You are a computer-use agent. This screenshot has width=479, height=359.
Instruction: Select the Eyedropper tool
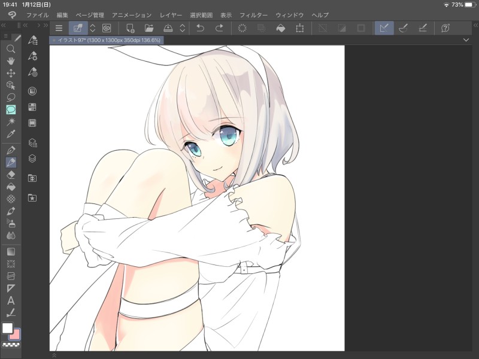[11, 134]
